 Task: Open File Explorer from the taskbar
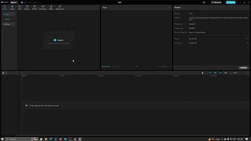(46, 139)
